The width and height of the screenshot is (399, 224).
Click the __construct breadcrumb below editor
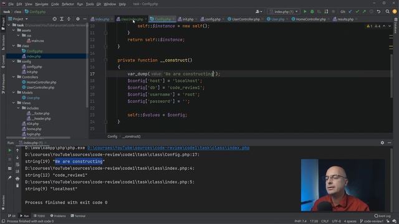click(131, 136)
